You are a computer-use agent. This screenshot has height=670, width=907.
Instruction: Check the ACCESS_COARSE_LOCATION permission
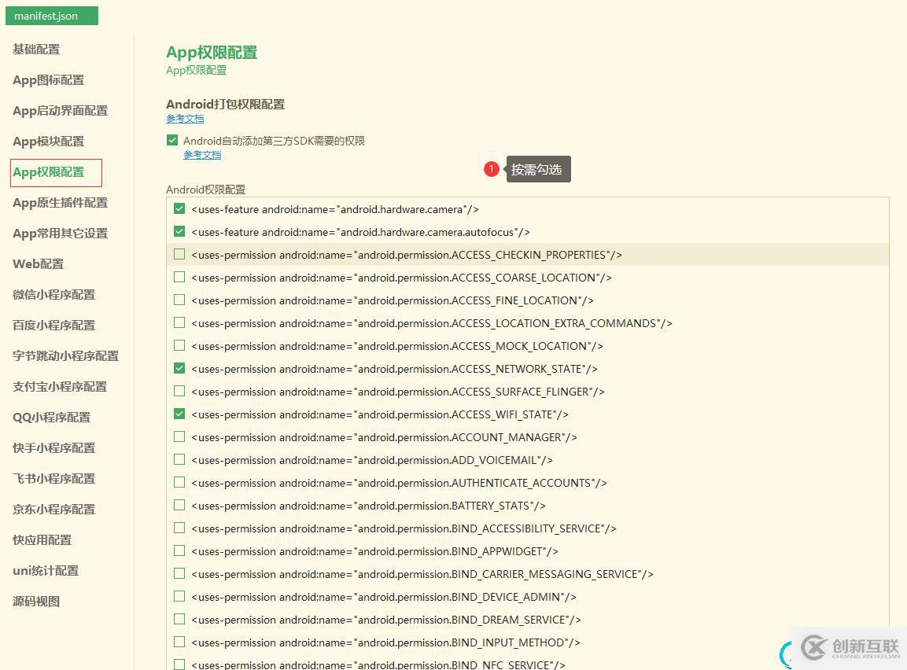pyautogui.click(x=179, y=278)
